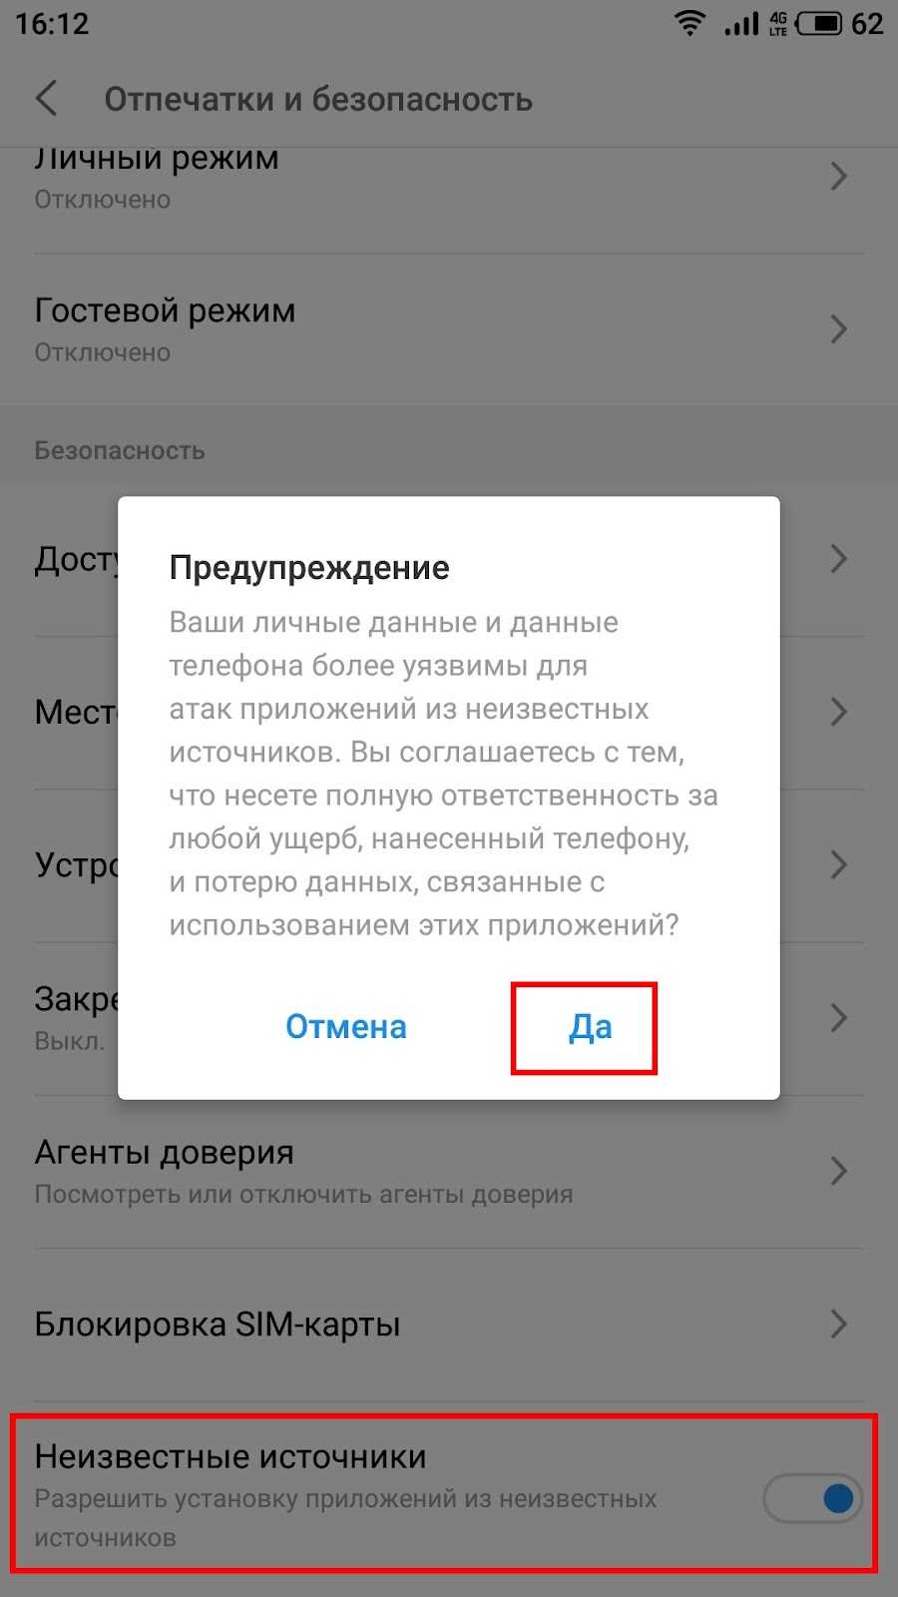Select the Агенты доверия menu item
The width and height of the screenshot is (898, 1597).
[449, 1172]
